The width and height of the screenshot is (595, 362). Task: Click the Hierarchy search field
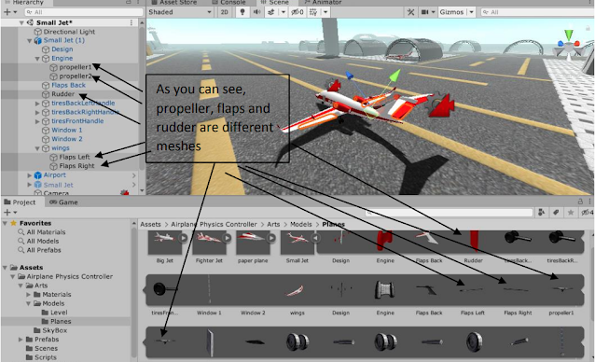tap(84, 12)
